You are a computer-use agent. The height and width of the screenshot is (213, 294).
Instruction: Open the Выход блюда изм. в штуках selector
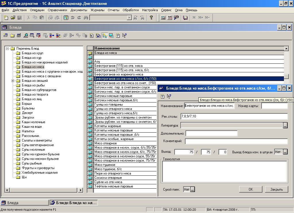(285, 152)
